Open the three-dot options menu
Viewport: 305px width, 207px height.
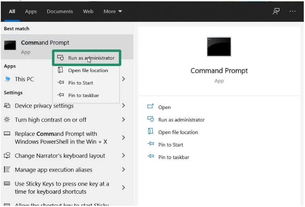293,11
